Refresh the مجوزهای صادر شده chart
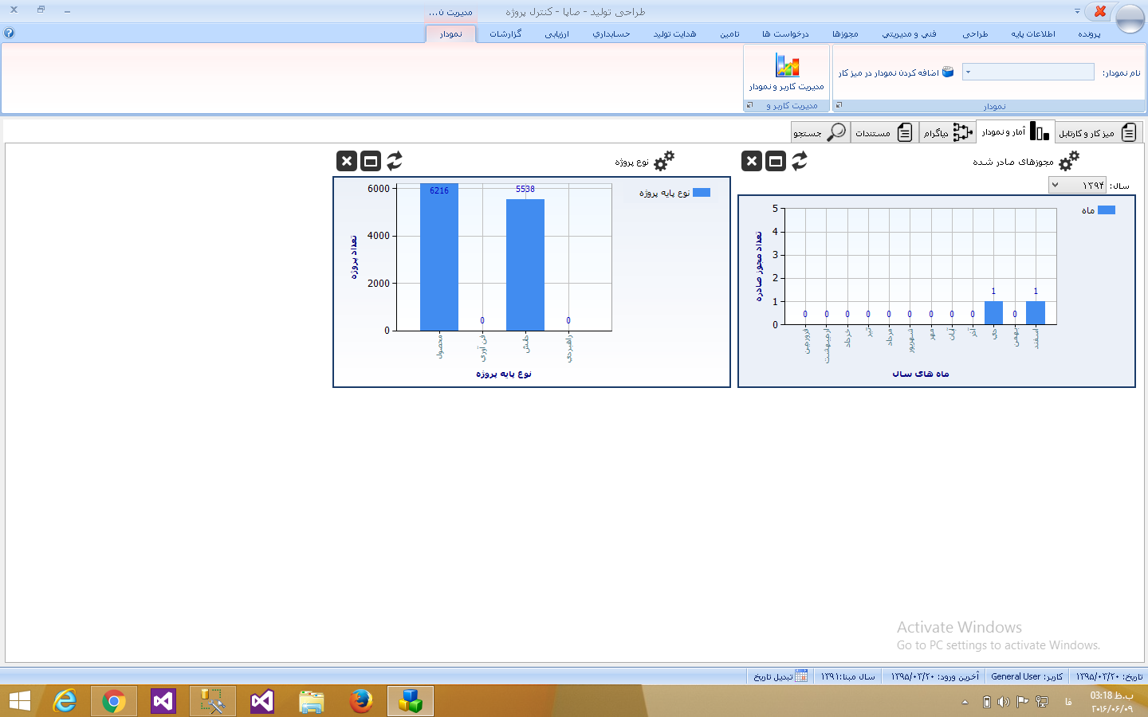 coord(800,161)
